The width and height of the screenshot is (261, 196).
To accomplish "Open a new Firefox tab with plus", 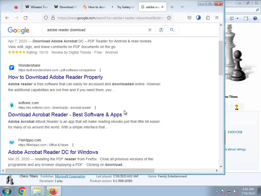I will tap(172, 7).
